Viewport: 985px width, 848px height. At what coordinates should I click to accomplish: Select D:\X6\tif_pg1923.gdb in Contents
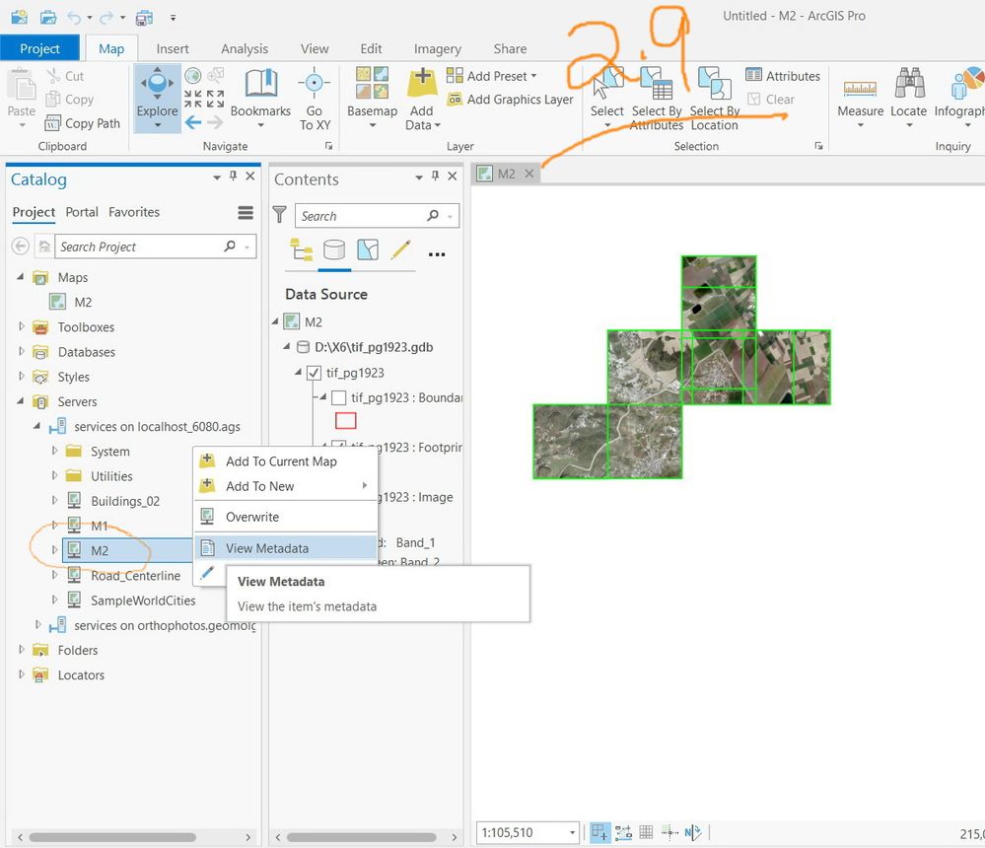click(374, 347)
